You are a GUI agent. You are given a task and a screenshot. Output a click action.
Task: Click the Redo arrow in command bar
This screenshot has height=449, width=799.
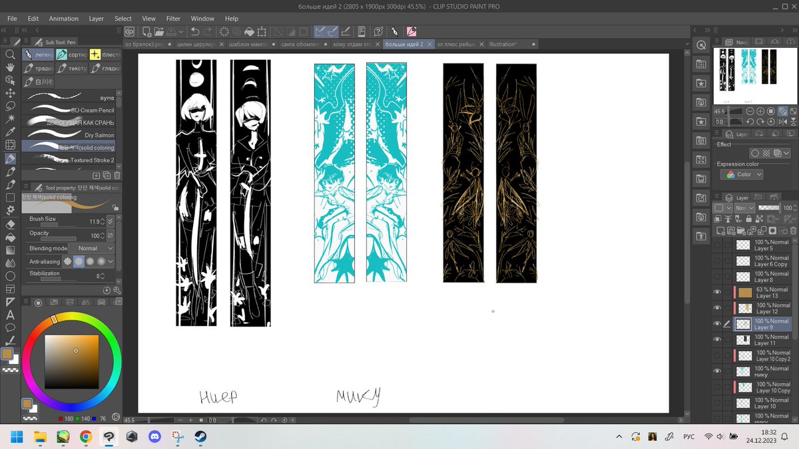pyautogui.click(x=207, y=31)
